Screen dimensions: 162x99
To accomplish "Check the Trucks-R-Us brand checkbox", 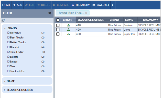I will pos(8,71).
